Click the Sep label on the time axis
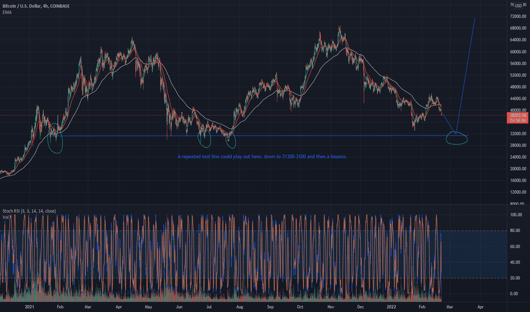 [x=271, y=307]
